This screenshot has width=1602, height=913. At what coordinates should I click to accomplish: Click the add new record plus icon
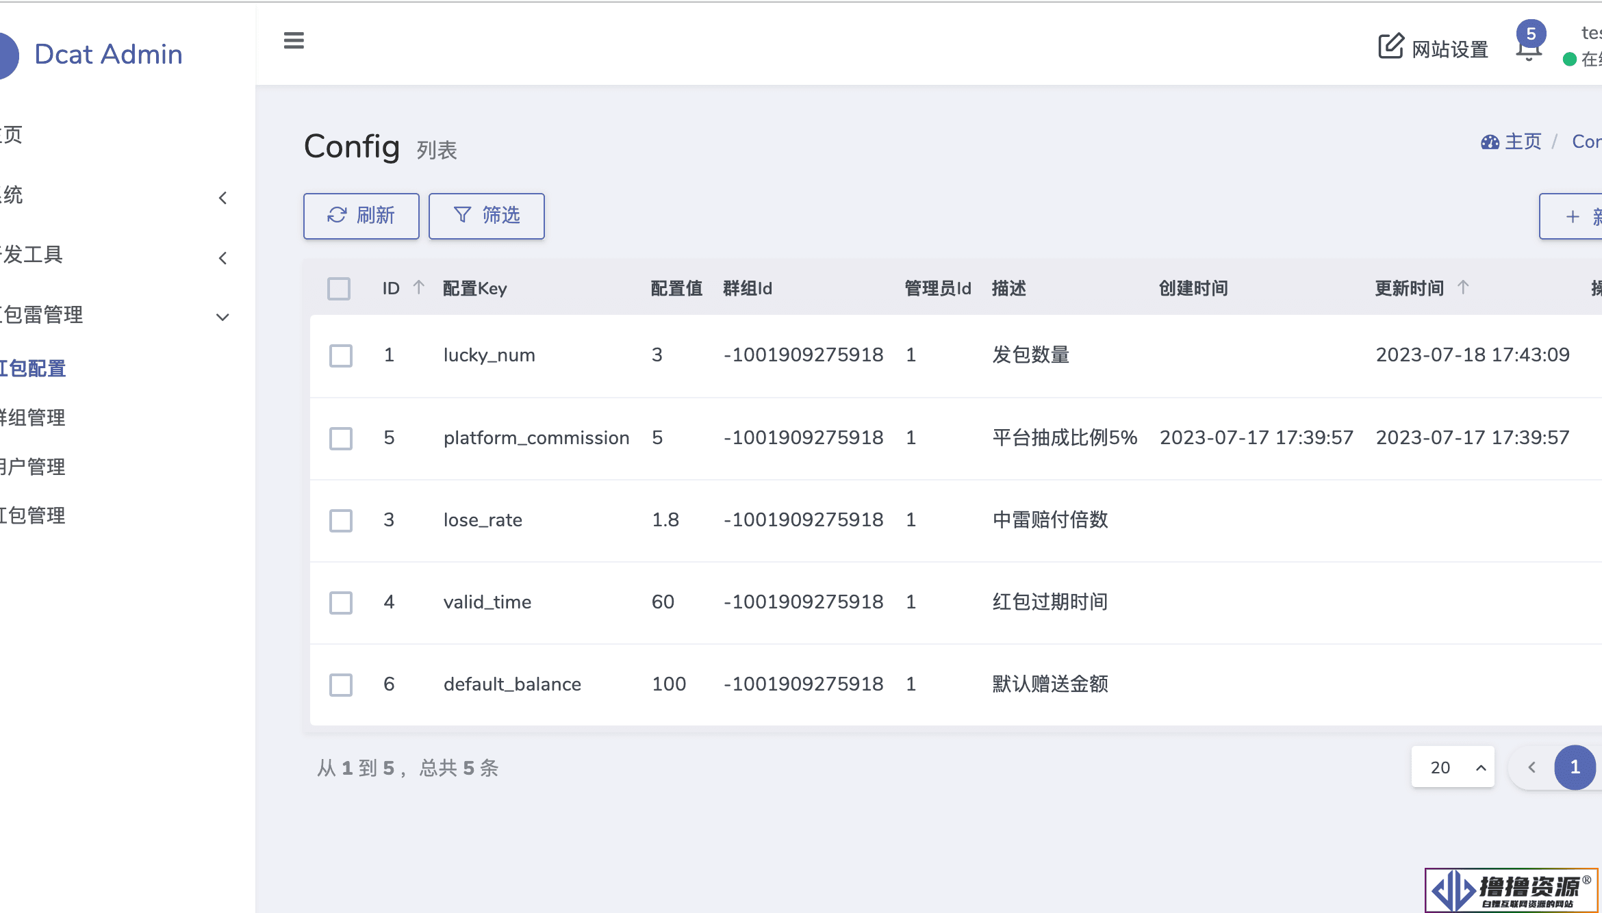tap(1573, 216)
